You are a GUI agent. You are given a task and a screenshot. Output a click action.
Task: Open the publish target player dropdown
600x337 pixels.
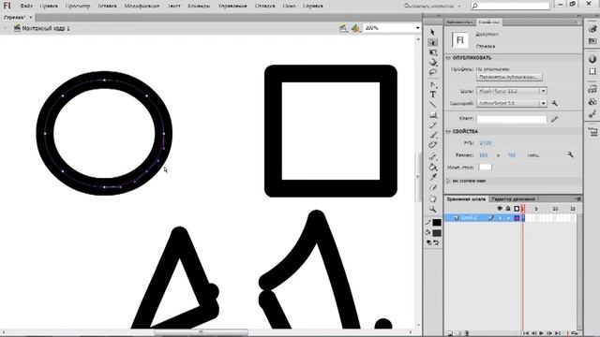pyautogui.click(x=543, y=91)
